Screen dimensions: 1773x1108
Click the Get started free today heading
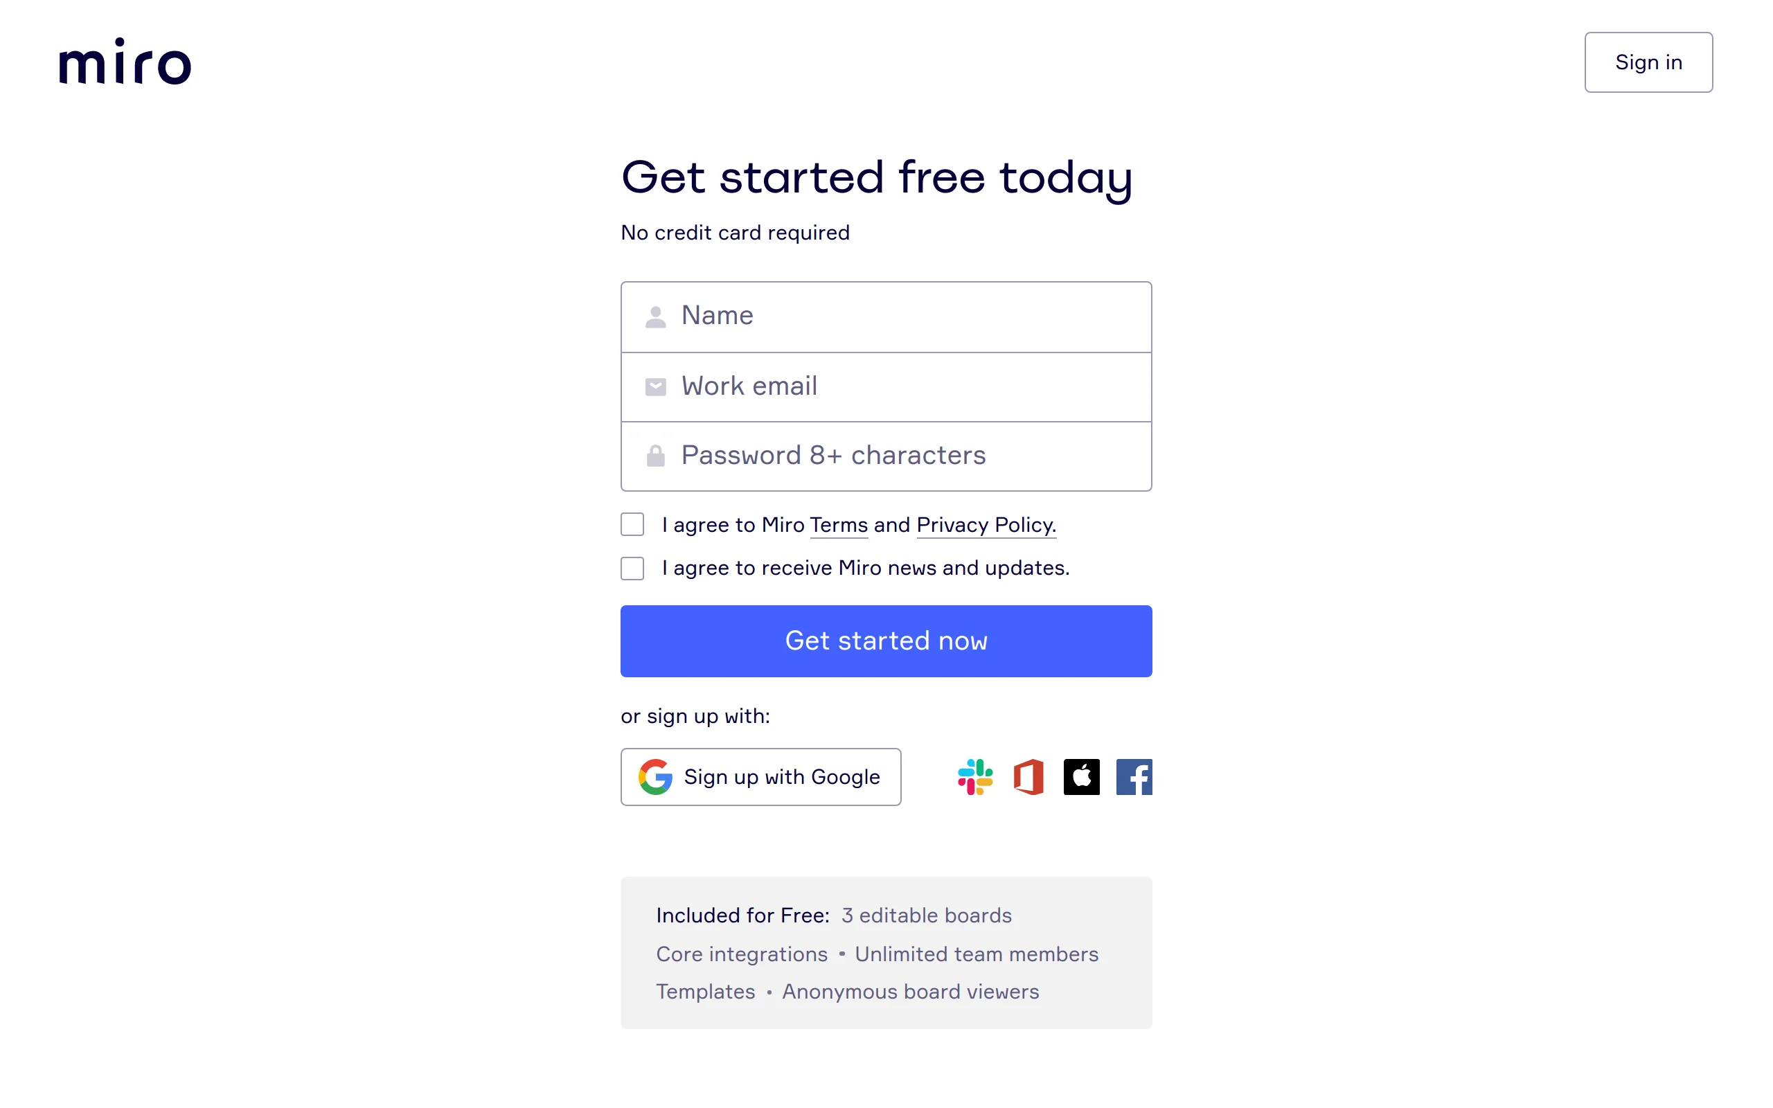click(876, 177)
